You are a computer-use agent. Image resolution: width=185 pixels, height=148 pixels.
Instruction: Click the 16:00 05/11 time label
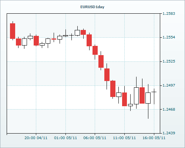154,138
